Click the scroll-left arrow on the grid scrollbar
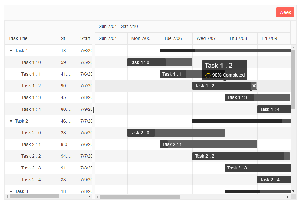Viewport: 301px width, 205px height. tap(7, 197)
